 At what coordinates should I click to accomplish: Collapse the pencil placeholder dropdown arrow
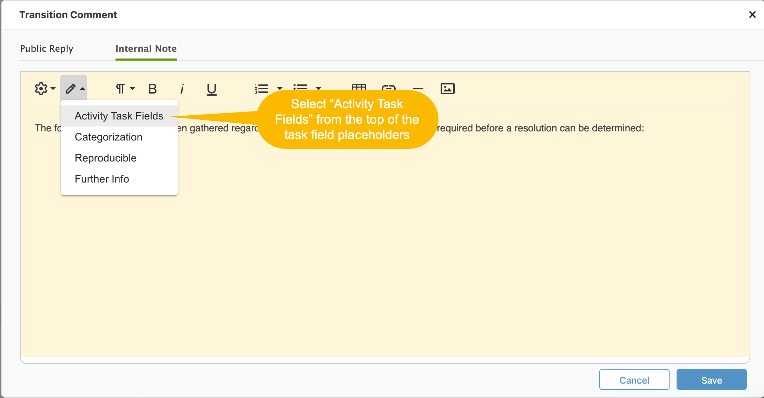click(83, 89)
